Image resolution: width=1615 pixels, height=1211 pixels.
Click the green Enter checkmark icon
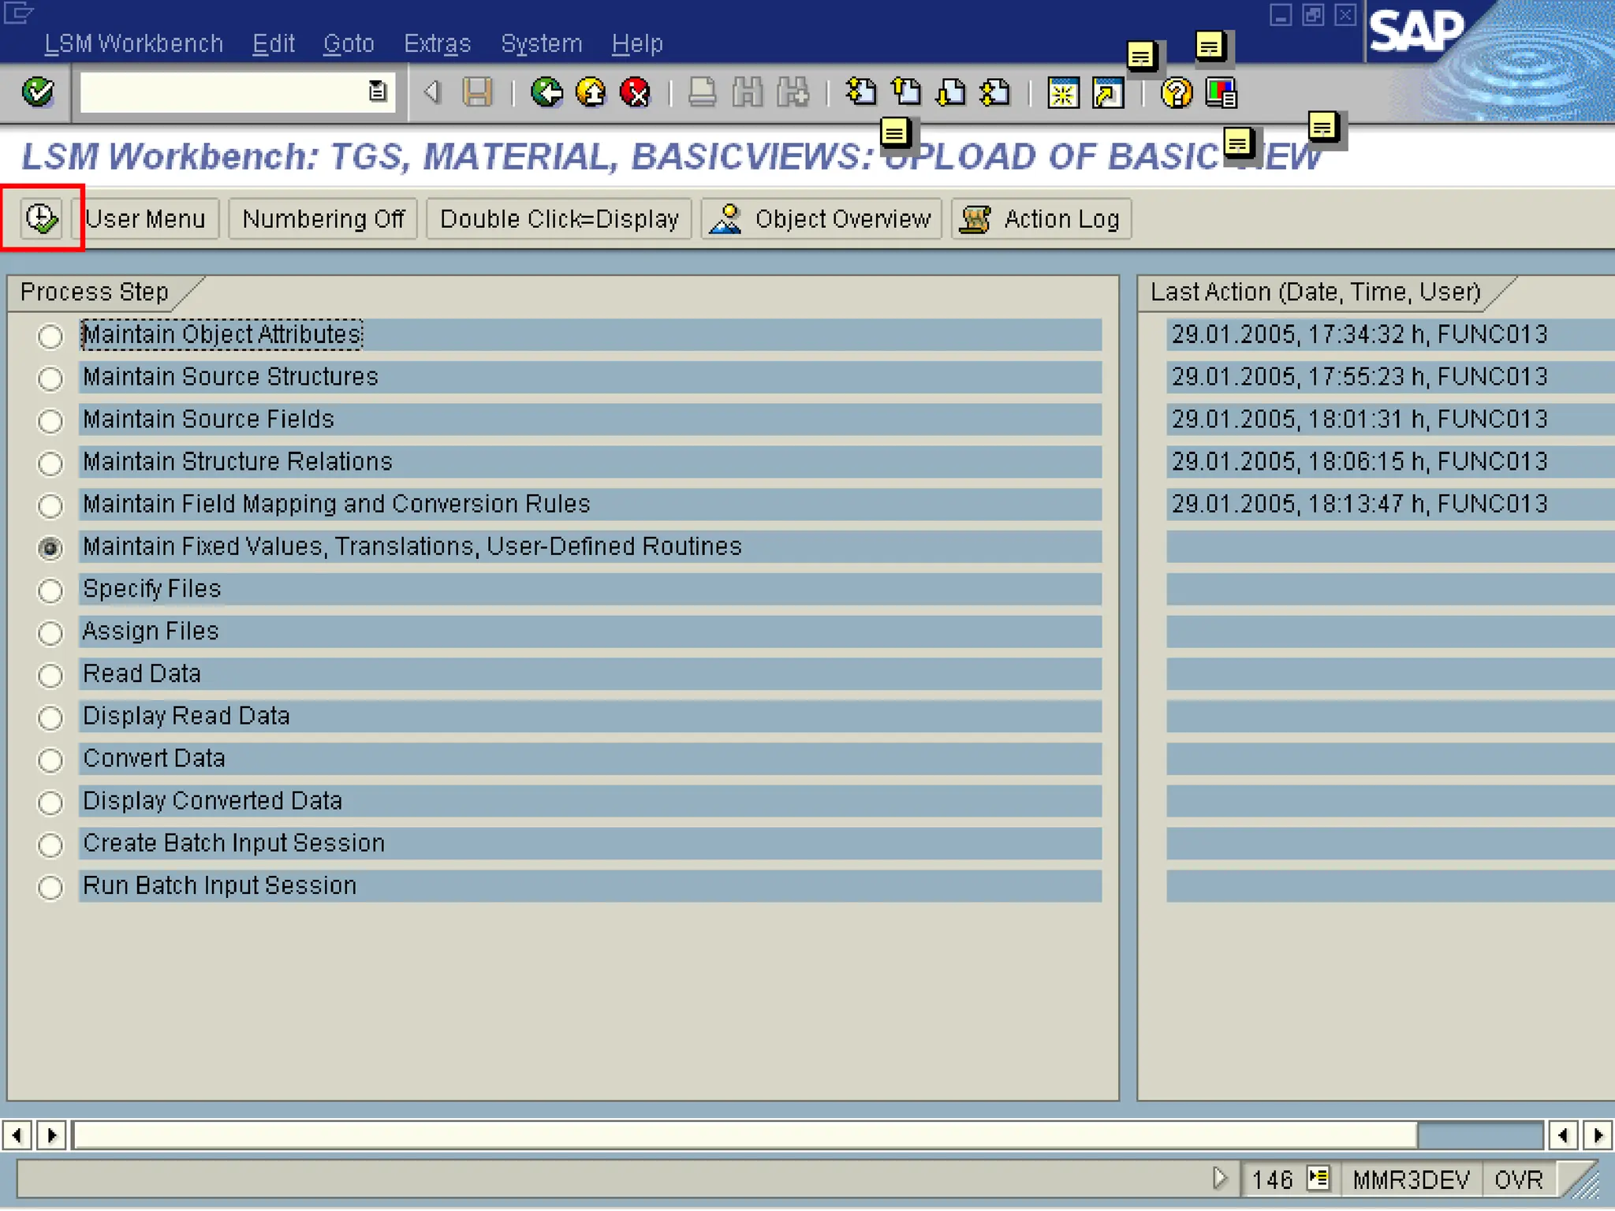(x=37, y=92)
